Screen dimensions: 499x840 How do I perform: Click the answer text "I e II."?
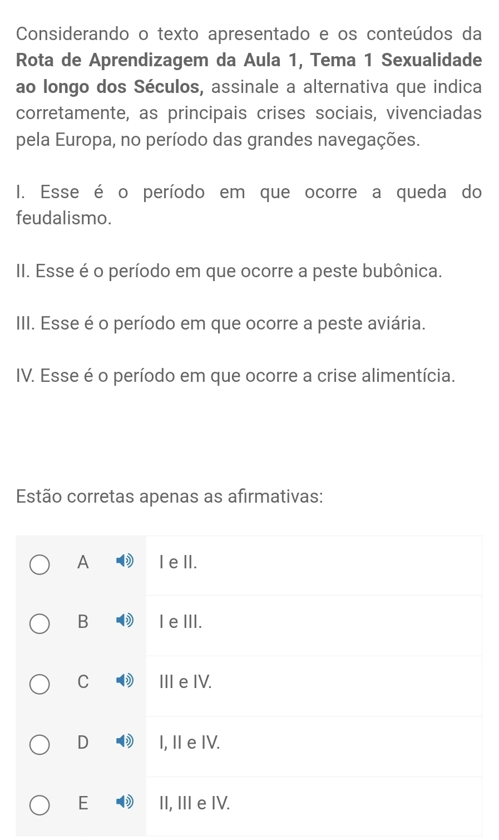(x=178, y=562)
